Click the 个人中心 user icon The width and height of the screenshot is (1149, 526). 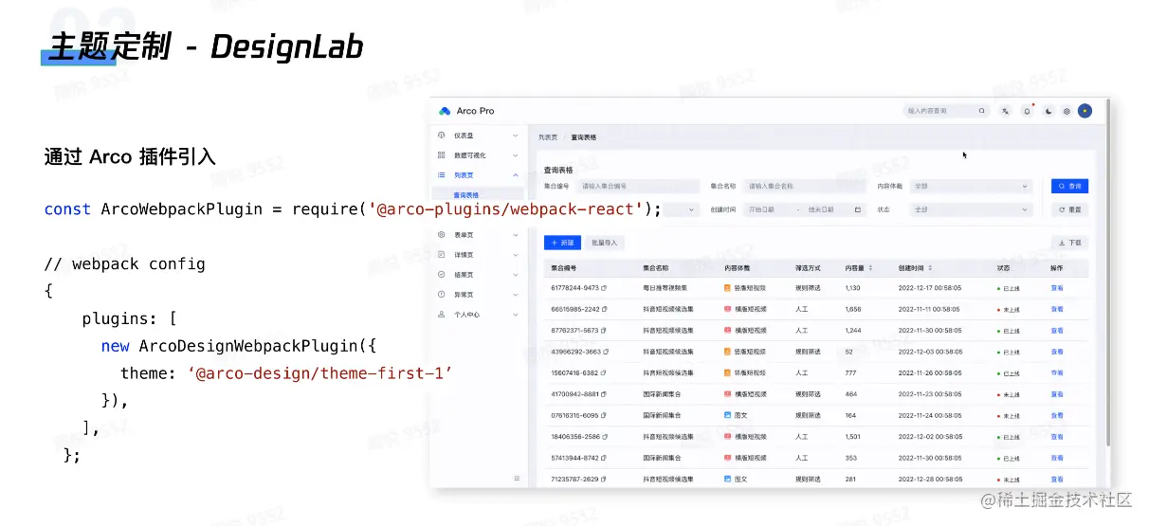tap(442, 314)
